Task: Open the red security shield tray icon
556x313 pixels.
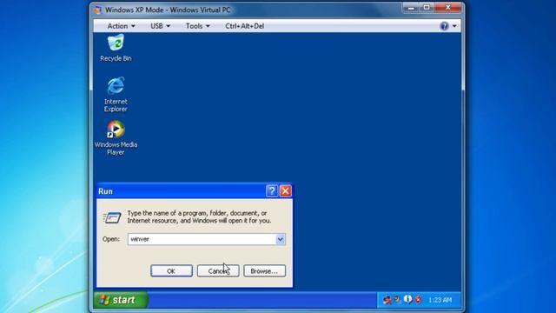Action: (419, 300)
